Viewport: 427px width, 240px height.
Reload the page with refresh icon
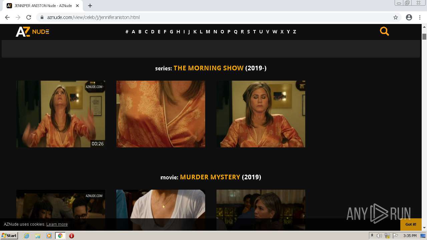click(29, 17)
